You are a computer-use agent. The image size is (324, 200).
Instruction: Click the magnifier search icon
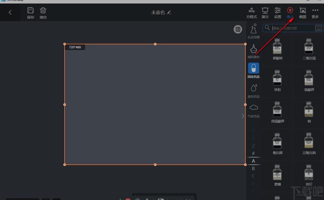[x=267, y=28]
